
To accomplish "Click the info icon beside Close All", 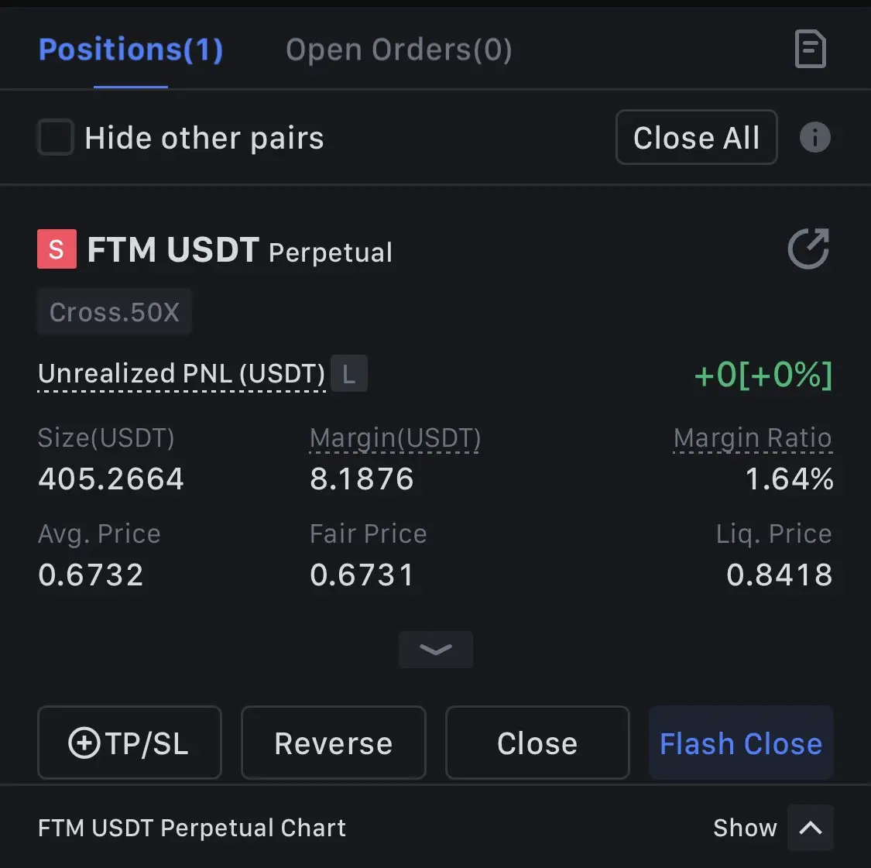I will coord(815,137).
